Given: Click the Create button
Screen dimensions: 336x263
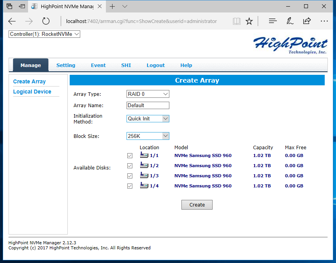Looking at the screenshot, I should [197, 205].
